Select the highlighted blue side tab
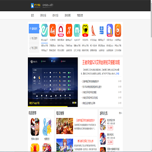This screenshot has width=152, height=152. click(x=34, y=29)
